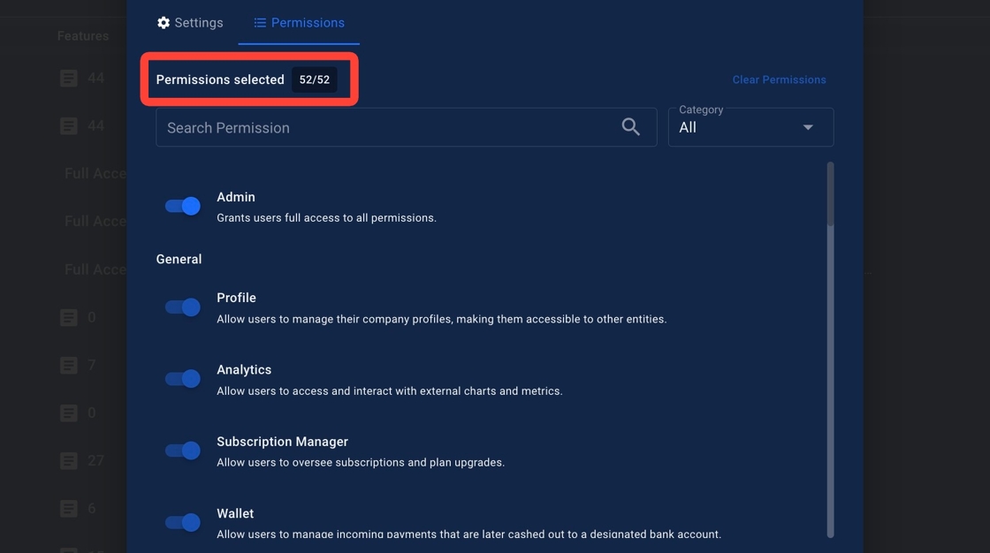Focus the Search Permission field
The image size is (990, 553).
[406, 127]
